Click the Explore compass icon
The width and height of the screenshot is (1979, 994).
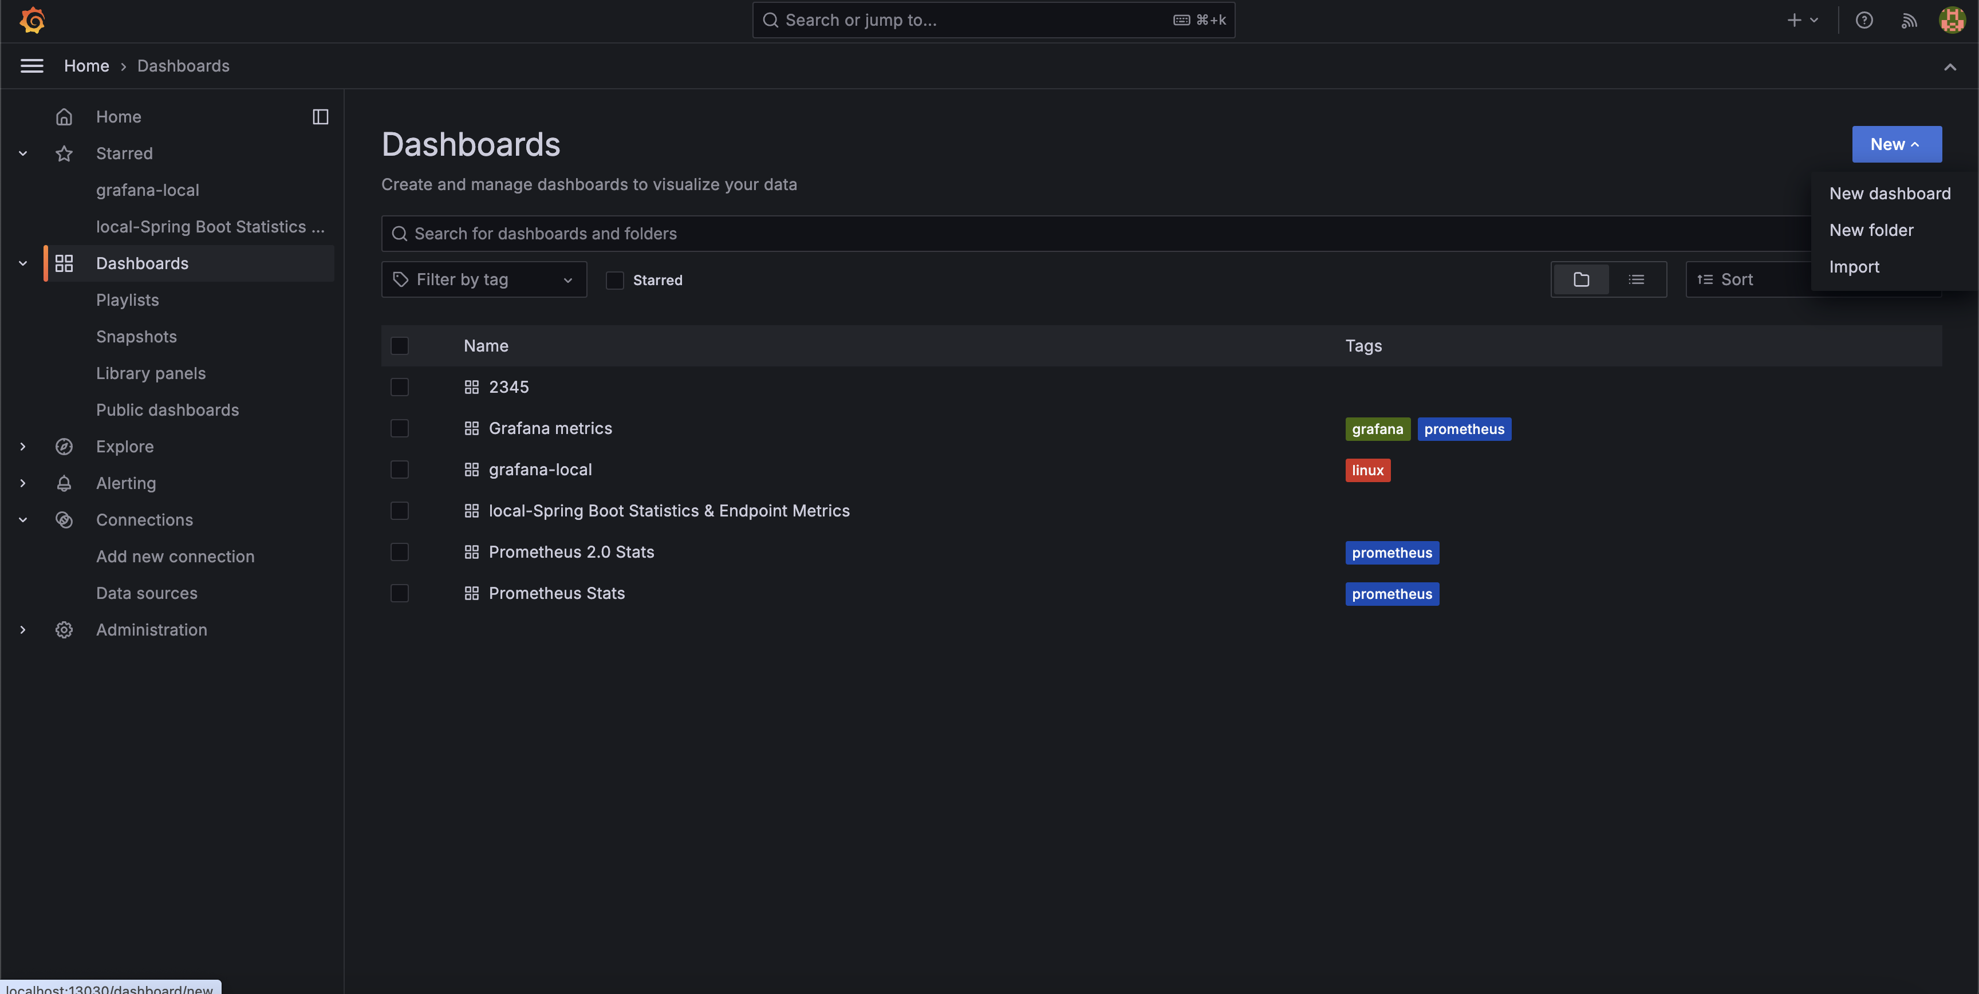[64, 446]
